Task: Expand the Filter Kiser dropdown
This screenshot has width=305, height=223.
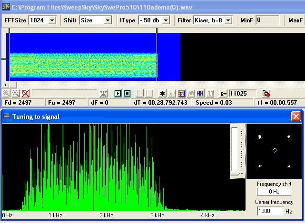Action: click(x=228, y=20)
